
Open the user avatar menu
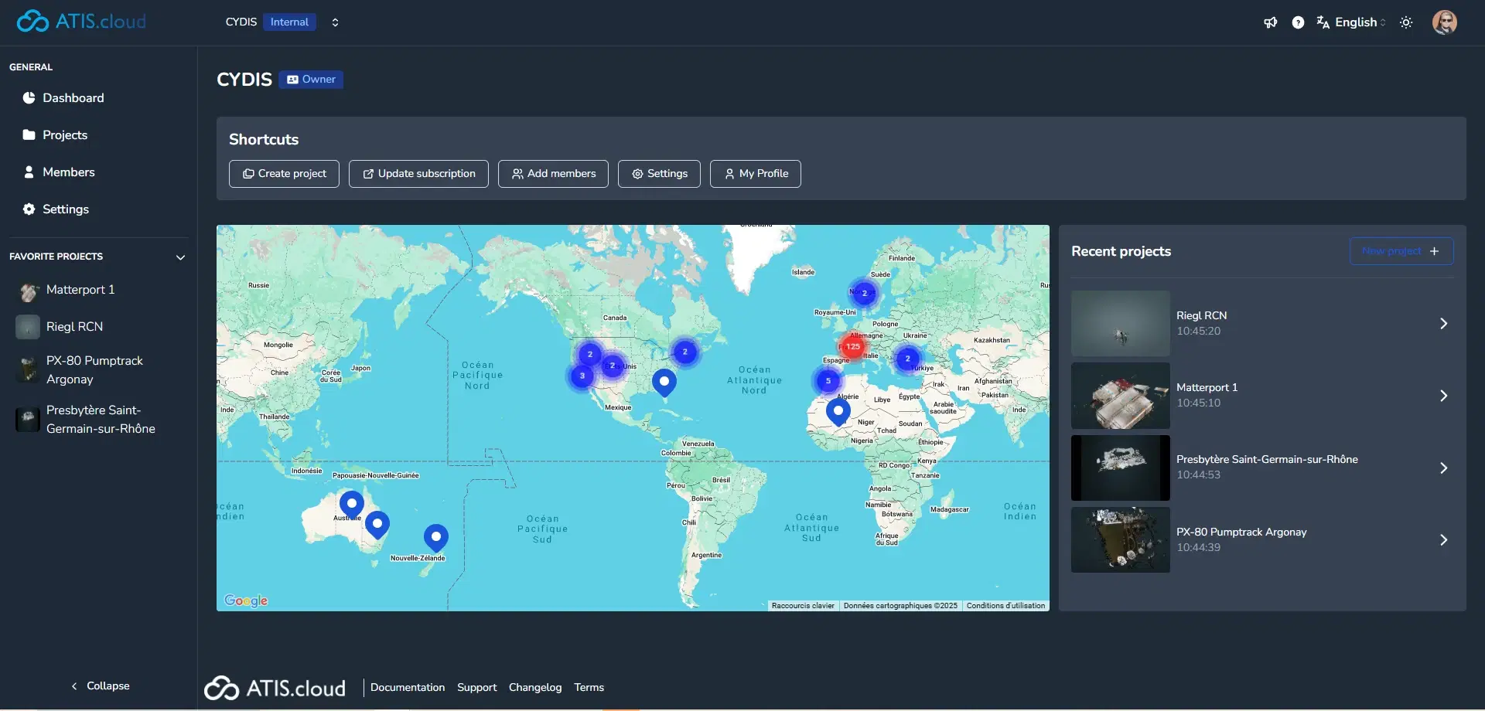(1444, 22)
